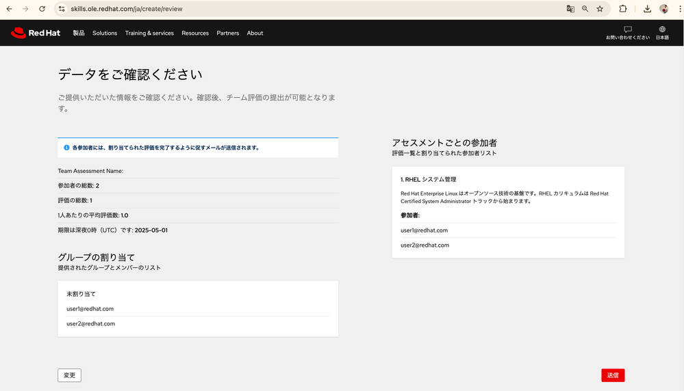The width and height of the screenshot is (684, 391).
Task: Open the browser zoom magnifier icon
Action: 585,9
